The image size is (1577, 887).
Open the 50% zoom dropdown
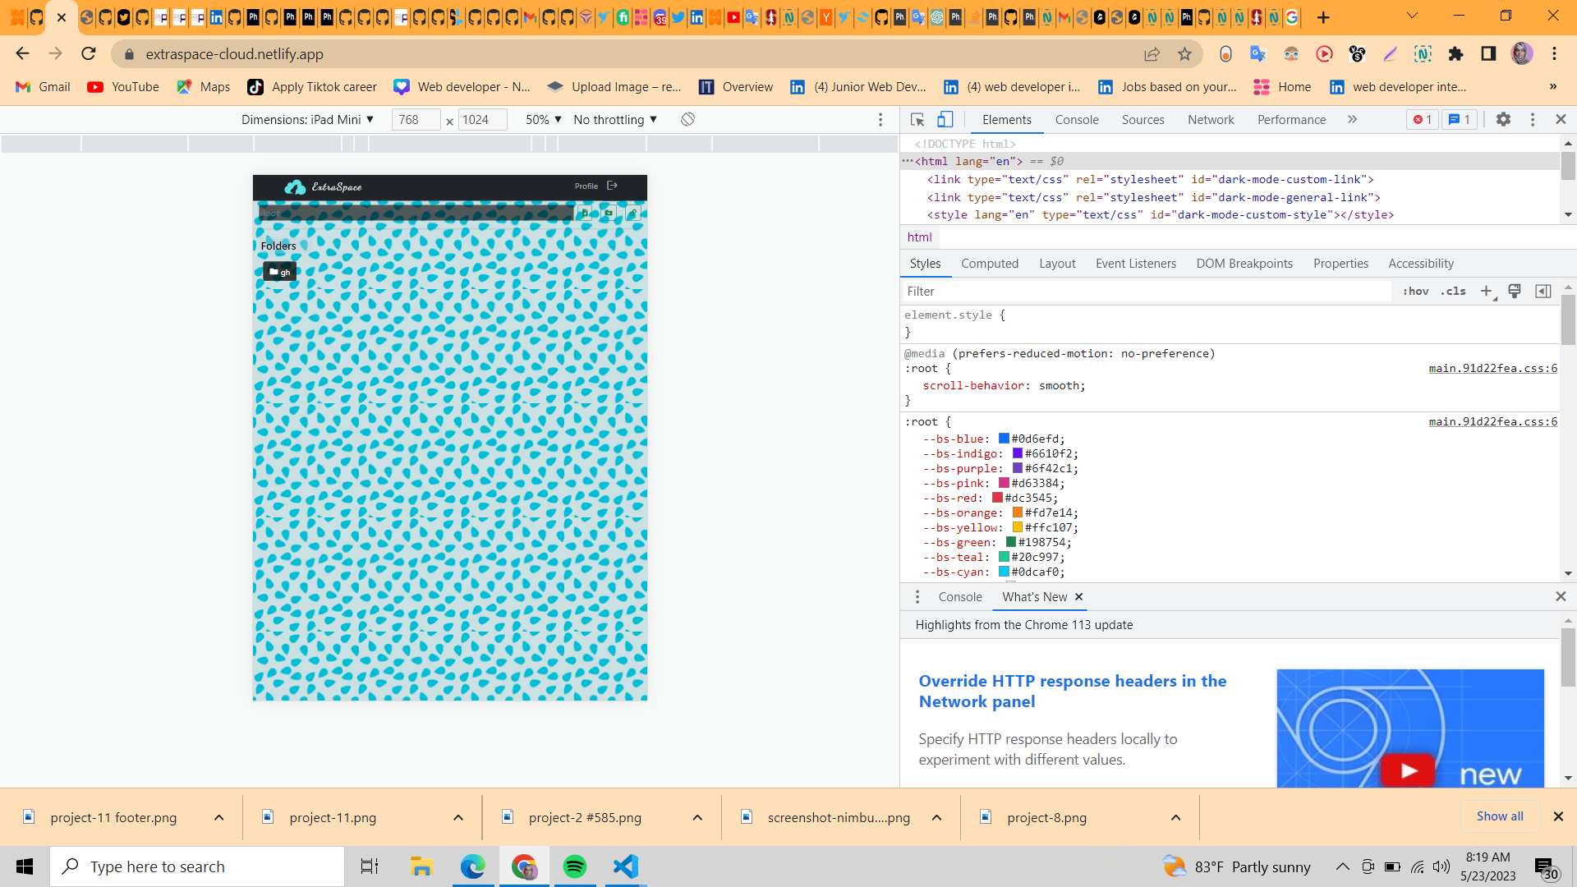(x=541, y=119)
